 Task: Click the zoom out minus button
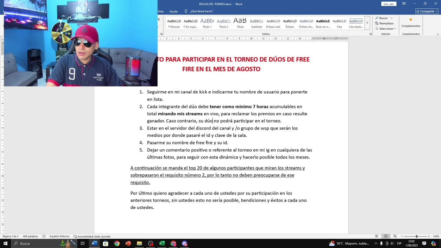point(402,236)
